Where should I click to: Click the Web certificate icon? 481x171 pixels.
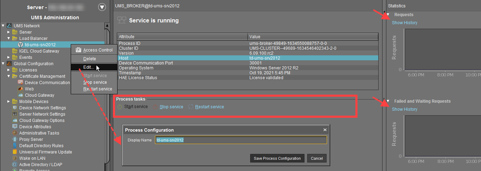pos(20,89)
